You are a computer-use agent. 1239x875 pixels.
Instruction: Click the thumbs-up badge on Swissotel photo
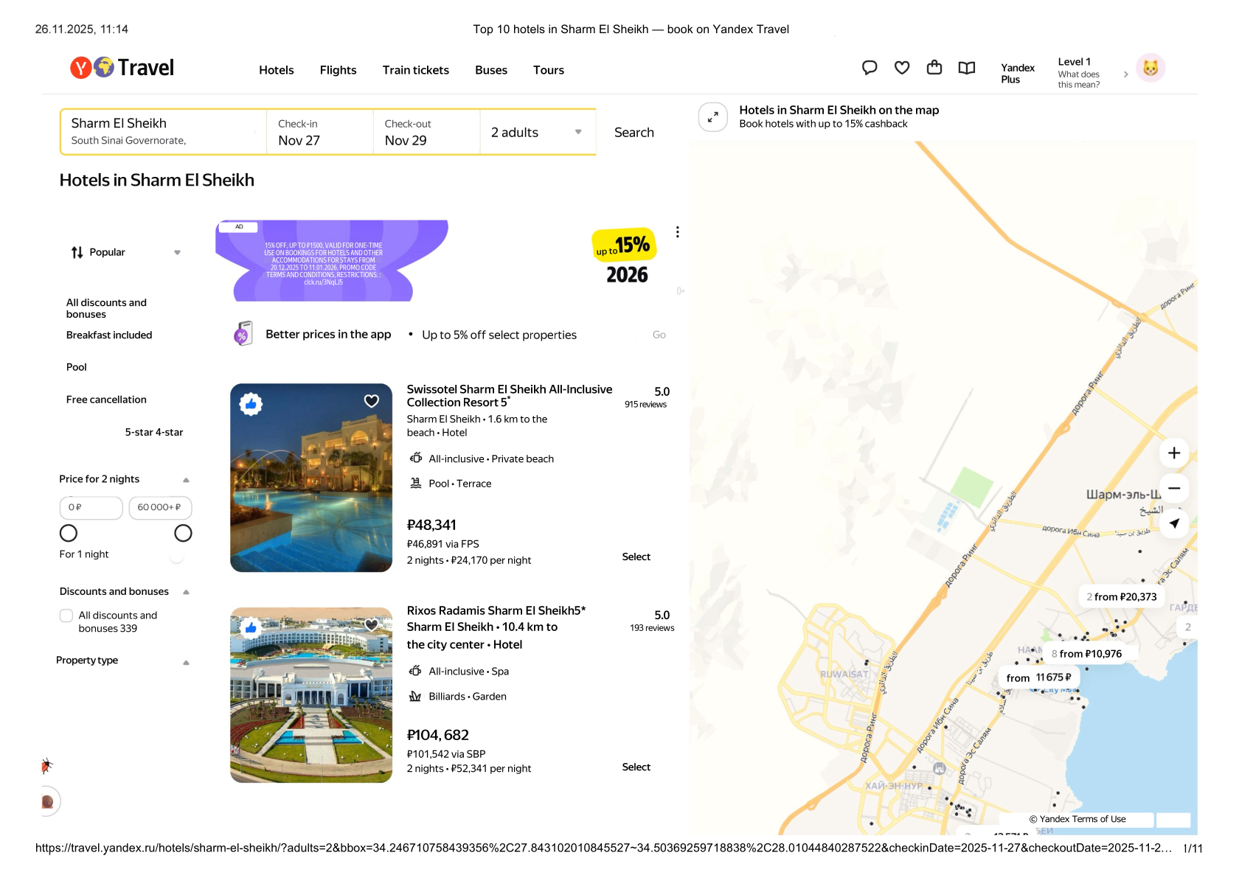[x=251, y=404]
